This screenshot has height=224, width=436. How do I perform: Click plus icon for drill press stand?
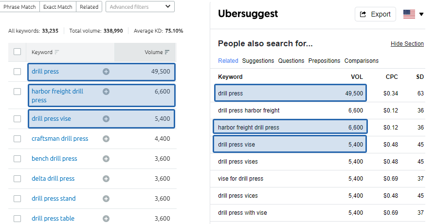[x=106, y=198]
